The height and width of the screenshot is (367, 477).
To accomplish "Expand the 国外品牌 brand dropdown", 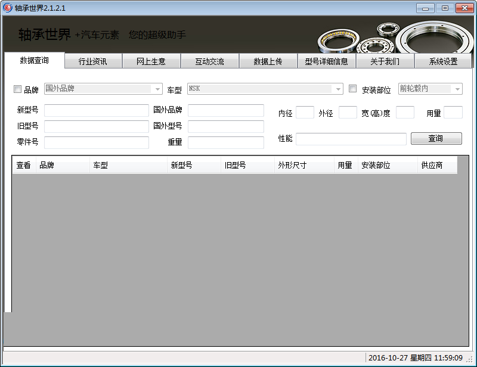I will (157, 89).
